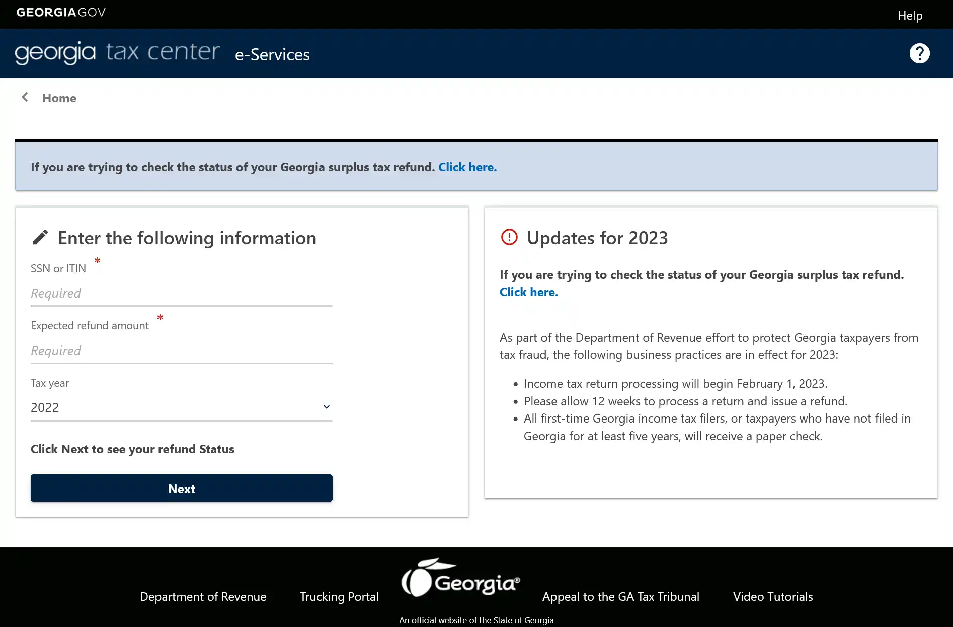This screenshot has height=627, width=953.
Task: Click the red alert icon by Updates
Action: (x=509, y=237)
